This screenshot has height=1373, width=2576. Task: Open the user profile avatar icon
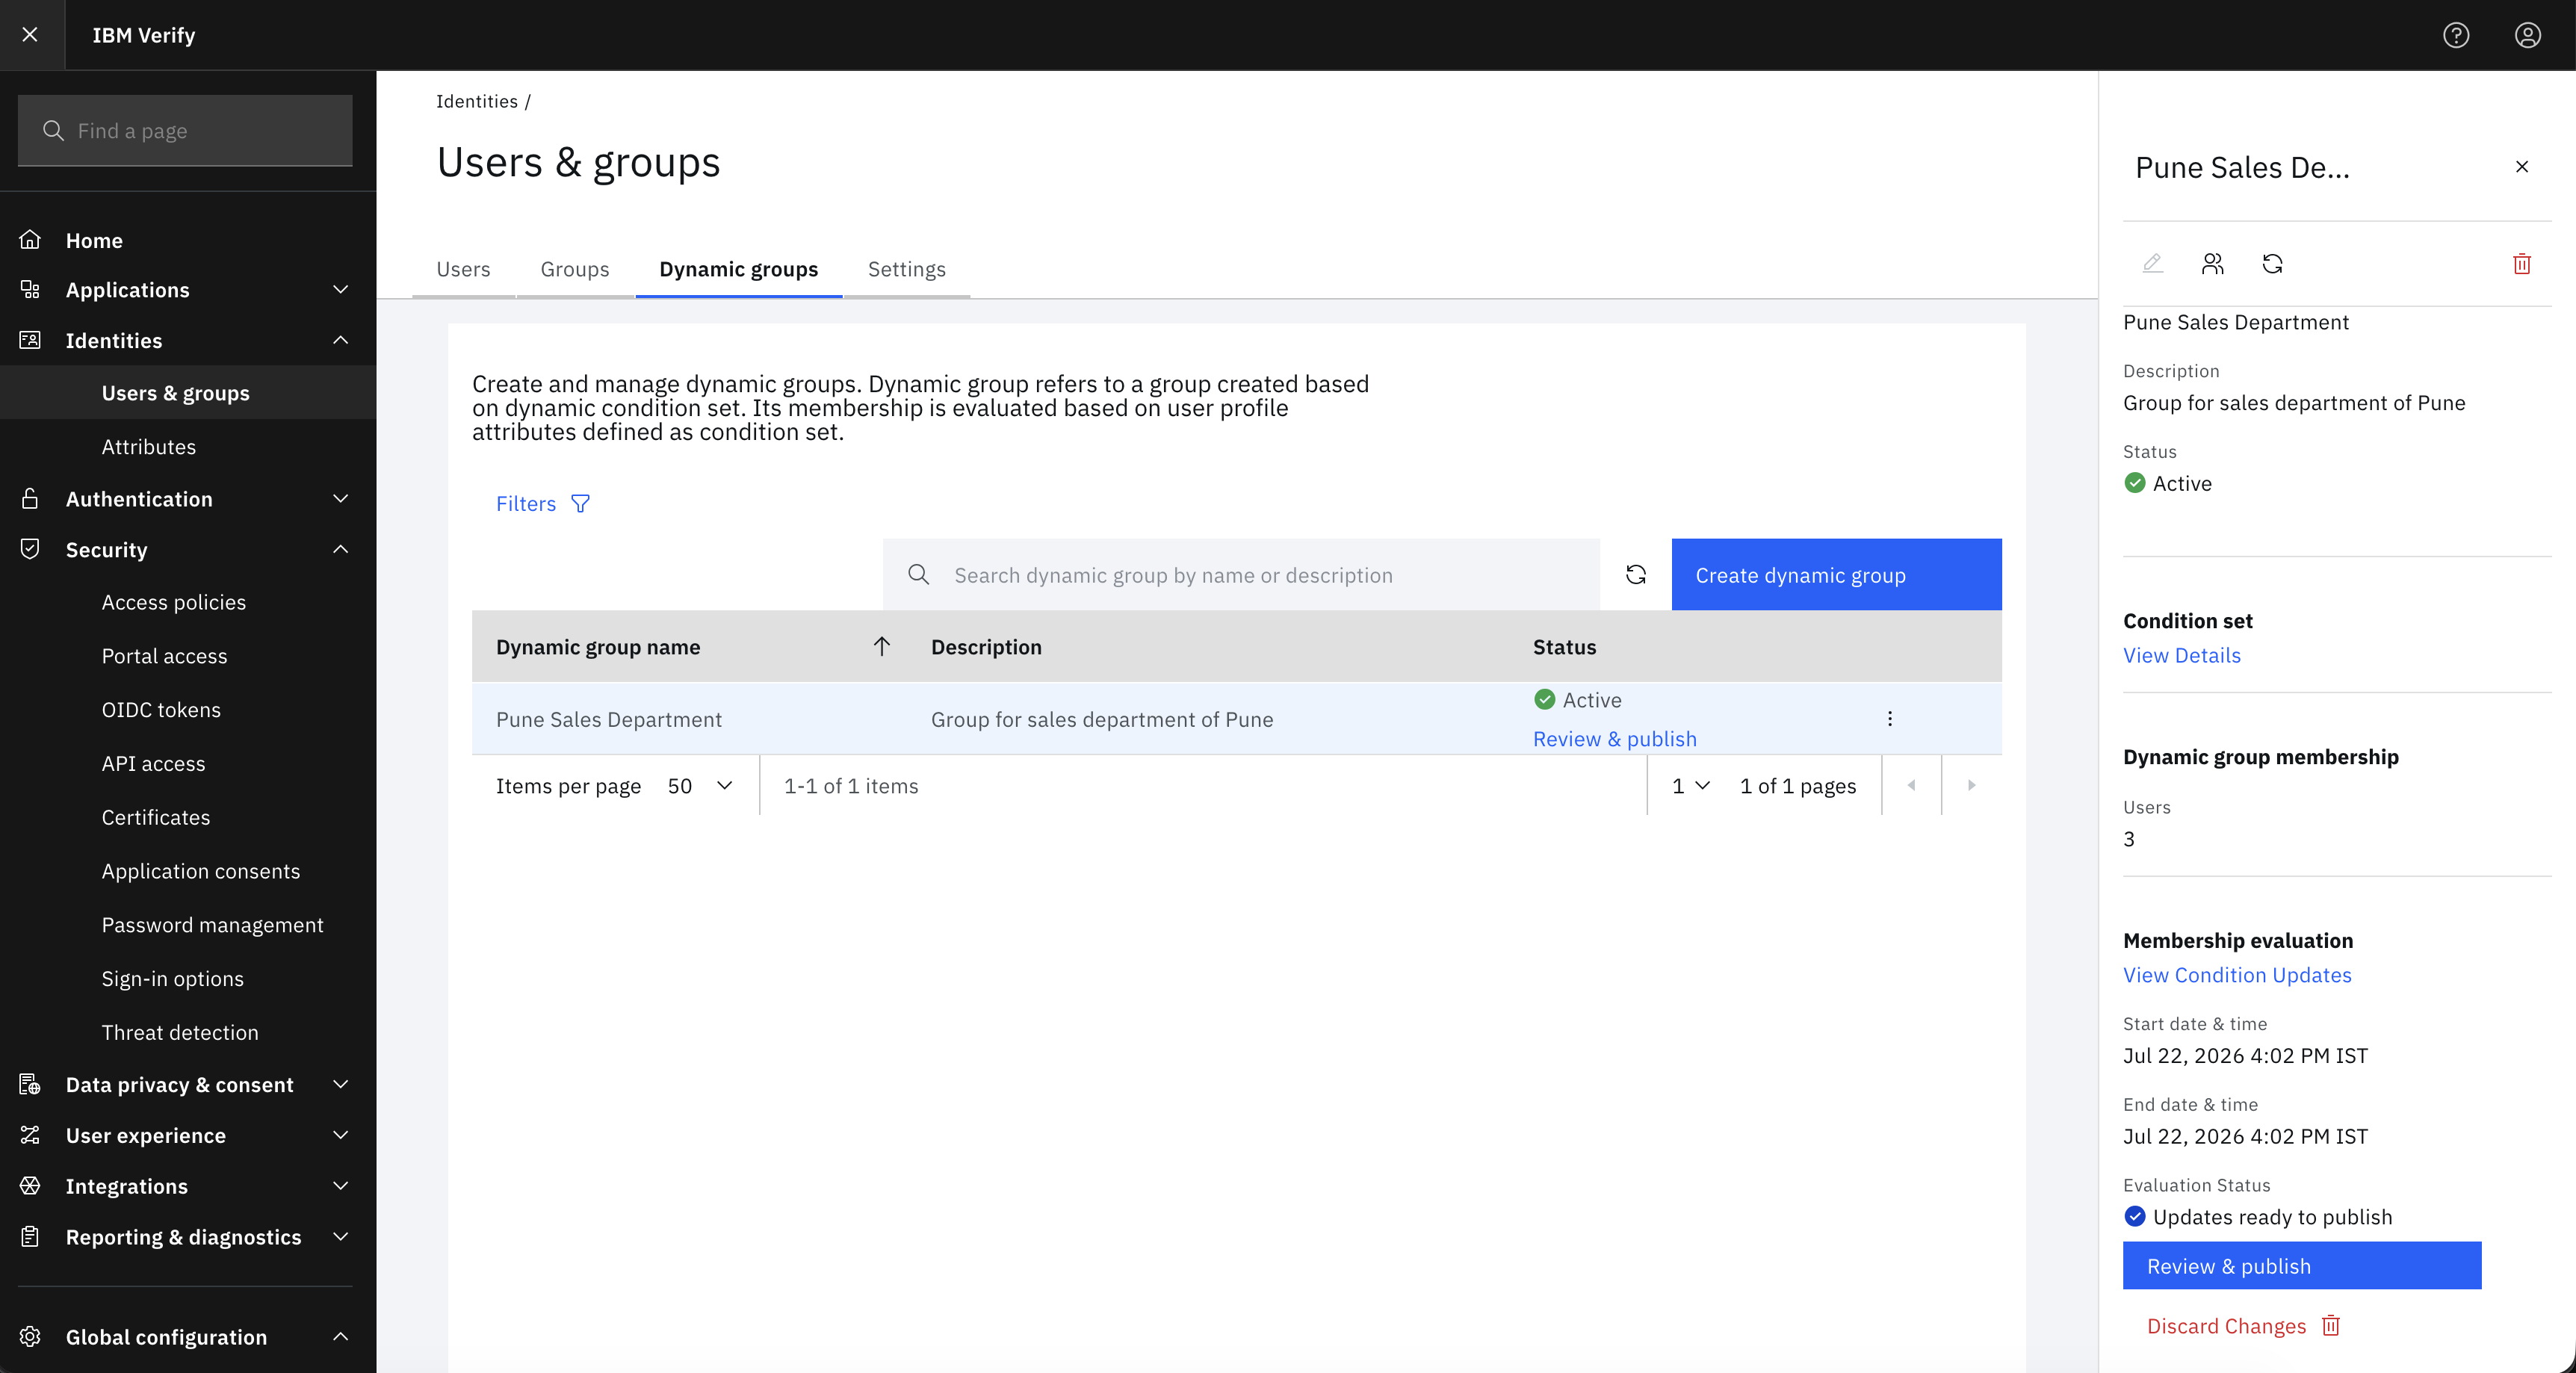click(2527, 36)
